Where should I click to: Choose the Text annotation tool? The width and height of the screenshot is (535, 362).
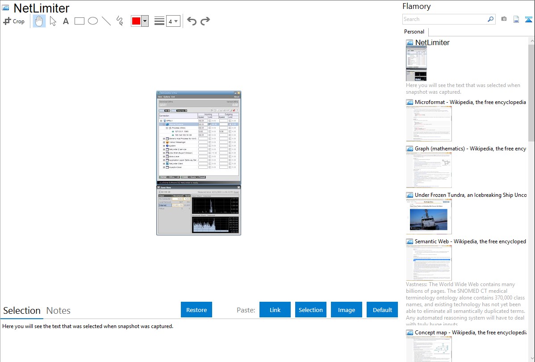(x=66, y=21)
